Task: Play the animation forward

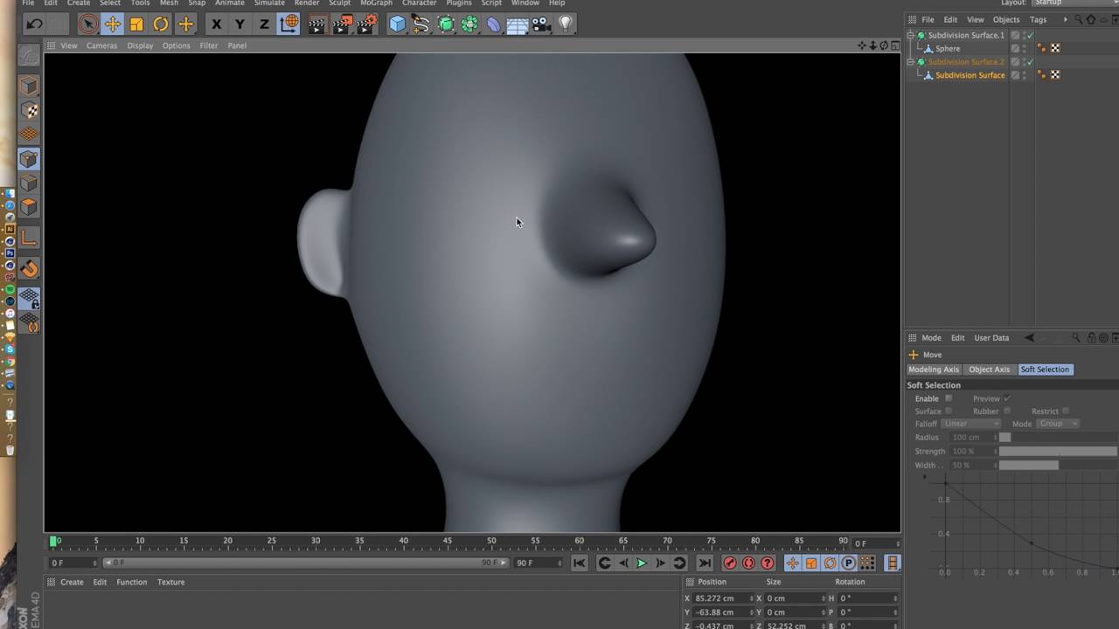Action: (x=641, y=563)
